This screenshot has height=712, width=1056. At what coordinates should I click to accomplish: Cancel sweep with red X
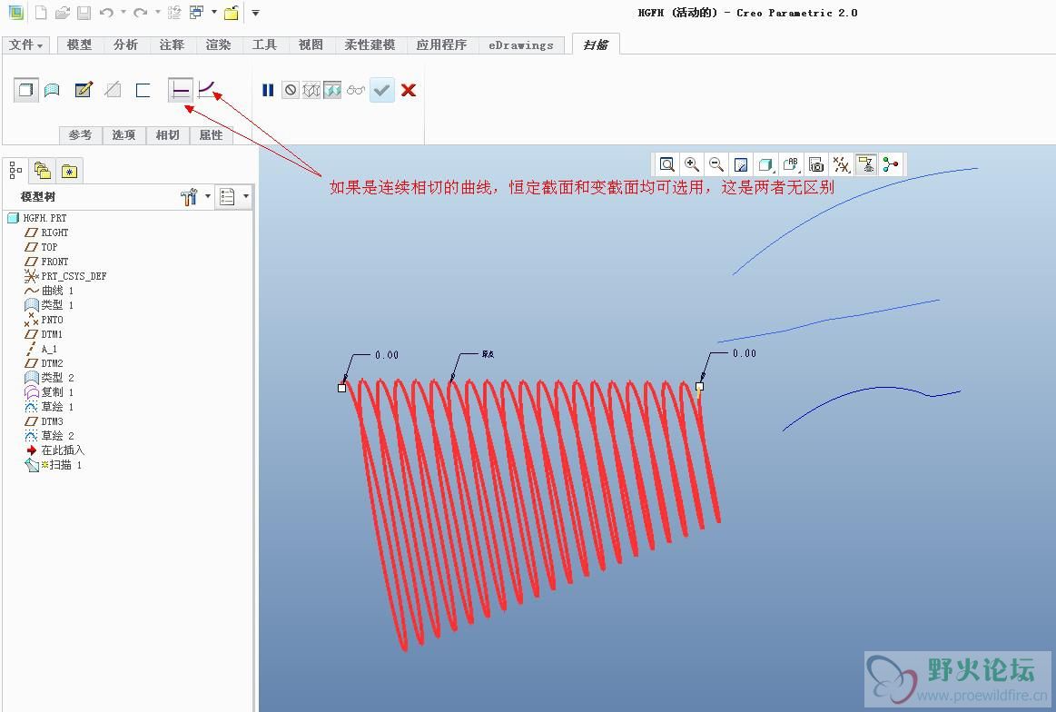[408, 90]
